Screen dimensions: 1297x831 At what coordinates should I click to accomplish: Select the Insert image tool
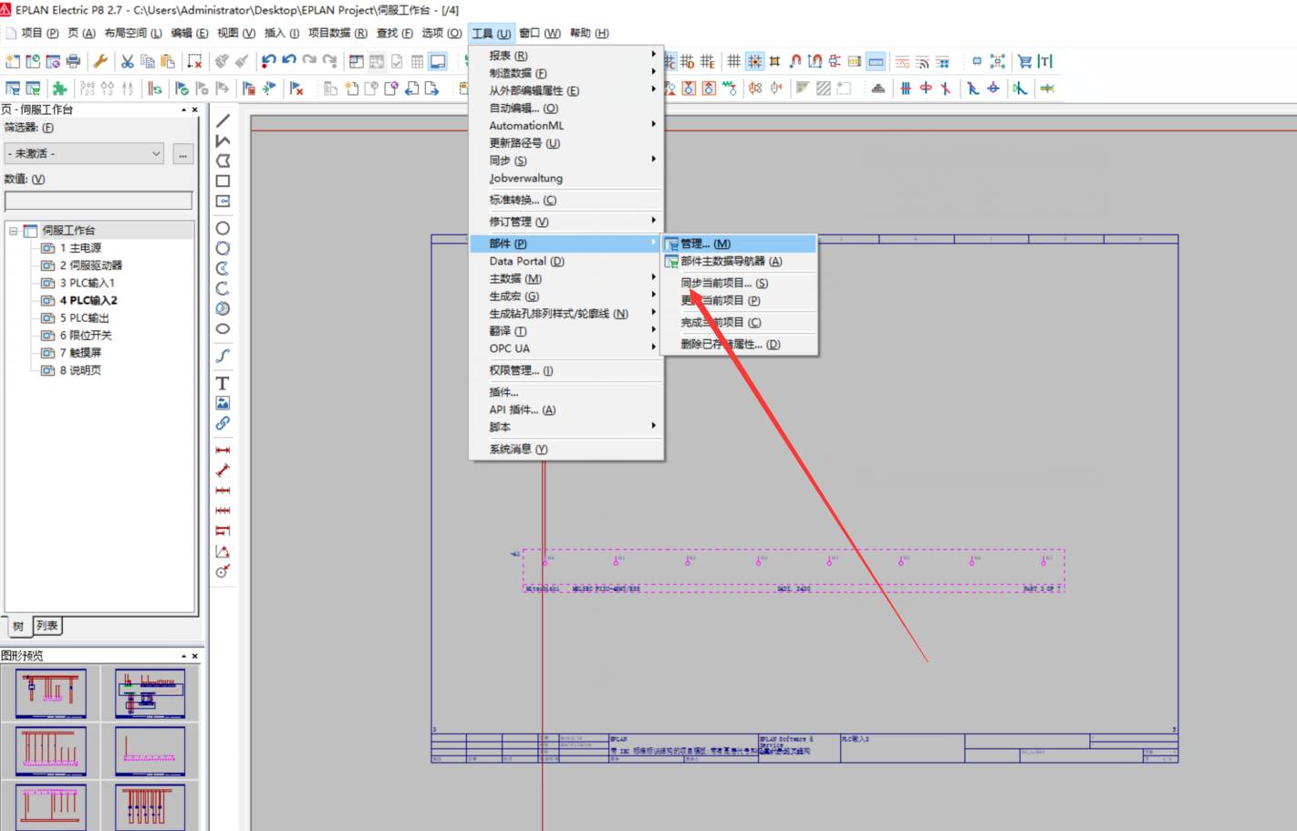point(223,403)
